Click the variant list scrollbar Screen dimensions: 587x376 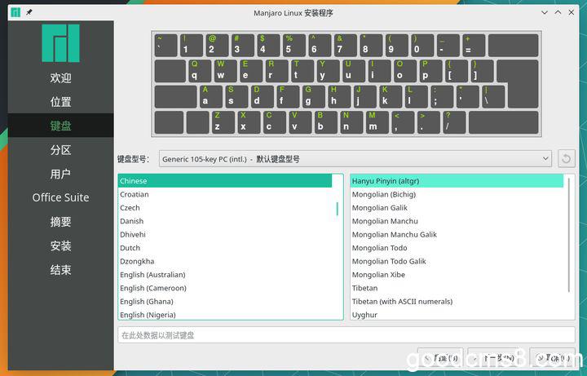point(569,235)
